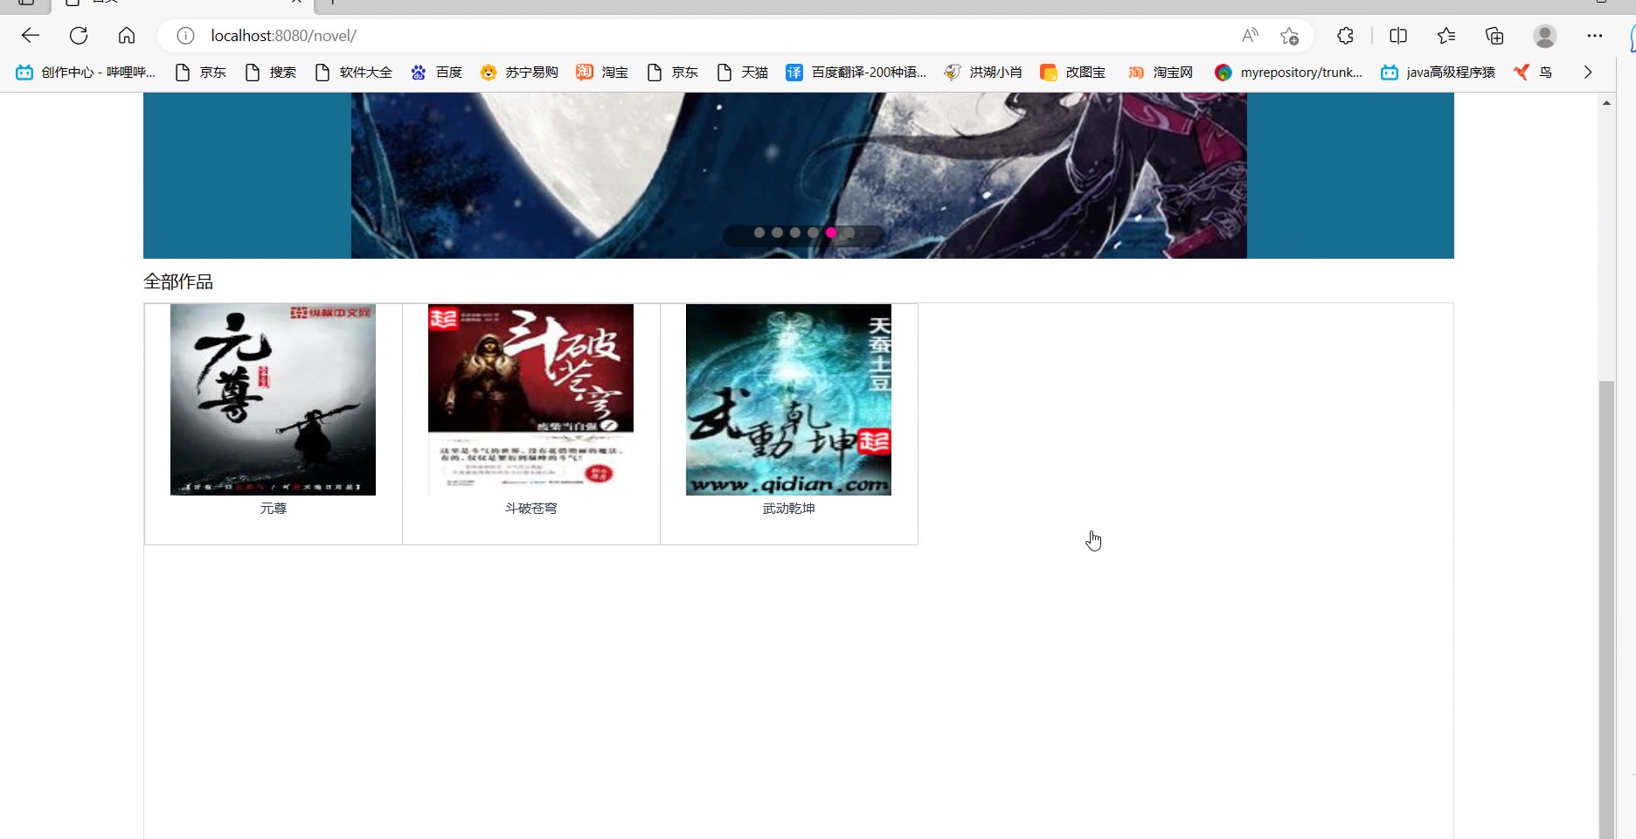Screen dimensions: 1636x839
Task: Open the 洪湖小肖 bookmark
Action: tap(983, 73)
